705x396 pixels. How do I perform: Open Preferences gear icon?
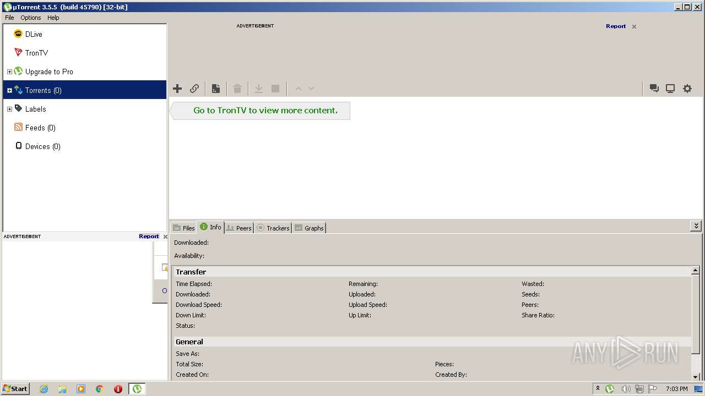687,89
